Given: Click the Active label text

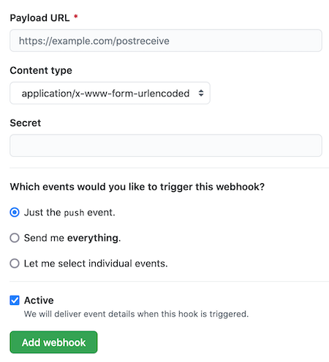Looking at the screenshot, I should coord(39,300).
